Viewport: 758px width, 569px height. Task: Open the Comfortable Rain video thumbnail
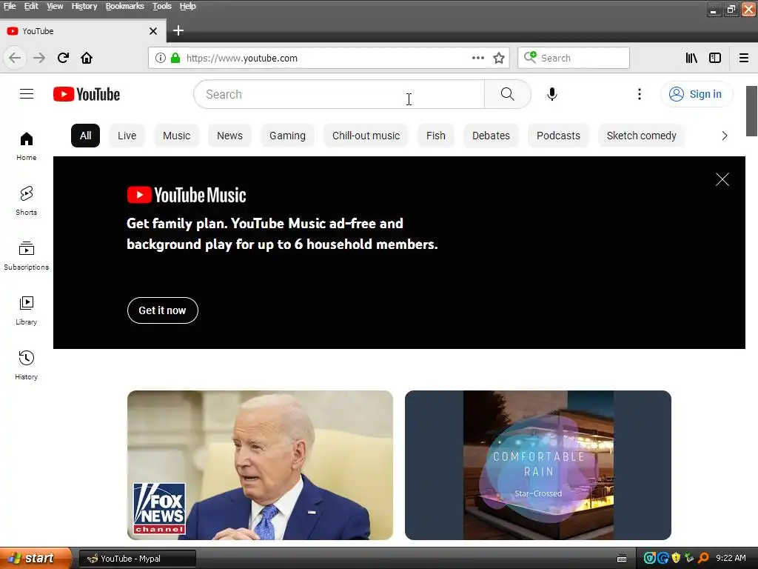click(x=538, y=465)
